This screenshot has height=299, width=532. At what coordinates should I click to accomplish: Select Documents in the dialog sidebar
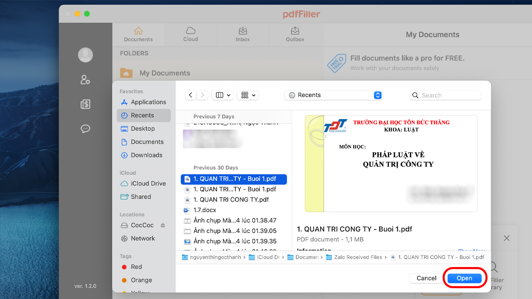pyautogui.click(x=144, y=142)
